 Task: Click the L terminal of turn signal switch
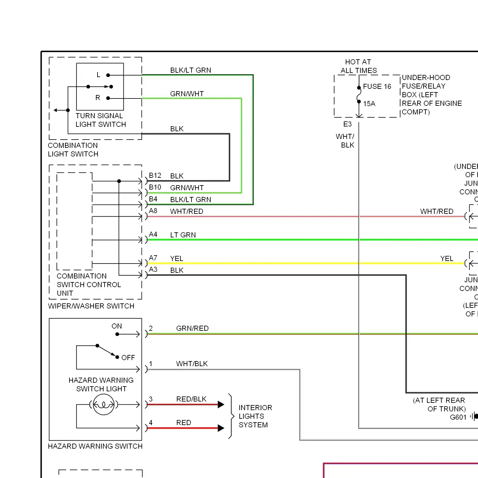108,75
